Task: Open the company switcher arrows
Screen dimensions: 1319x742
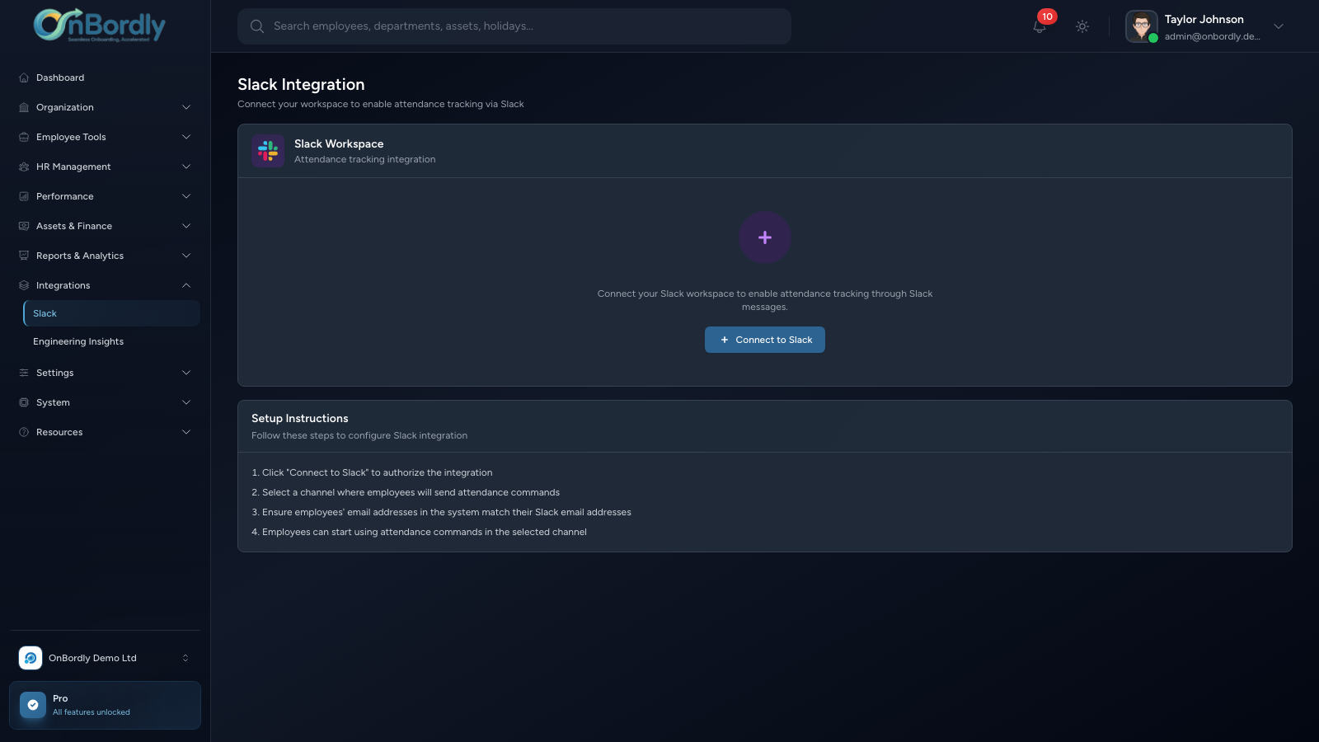Action: [185, 658]
